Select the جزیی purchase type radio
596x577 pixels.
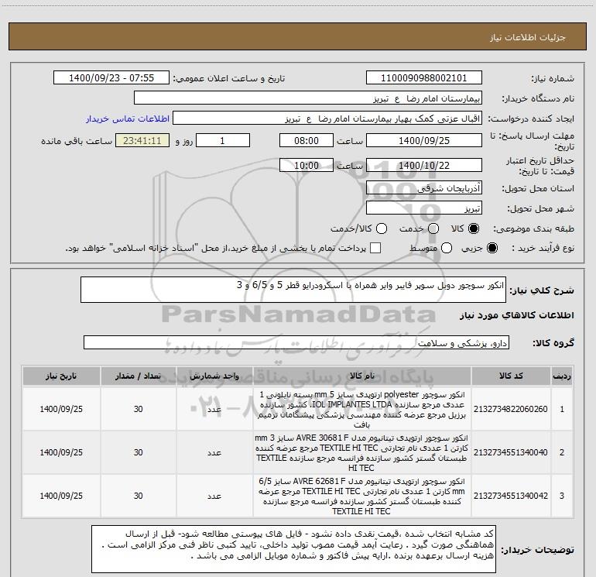(x=492, y=248)
